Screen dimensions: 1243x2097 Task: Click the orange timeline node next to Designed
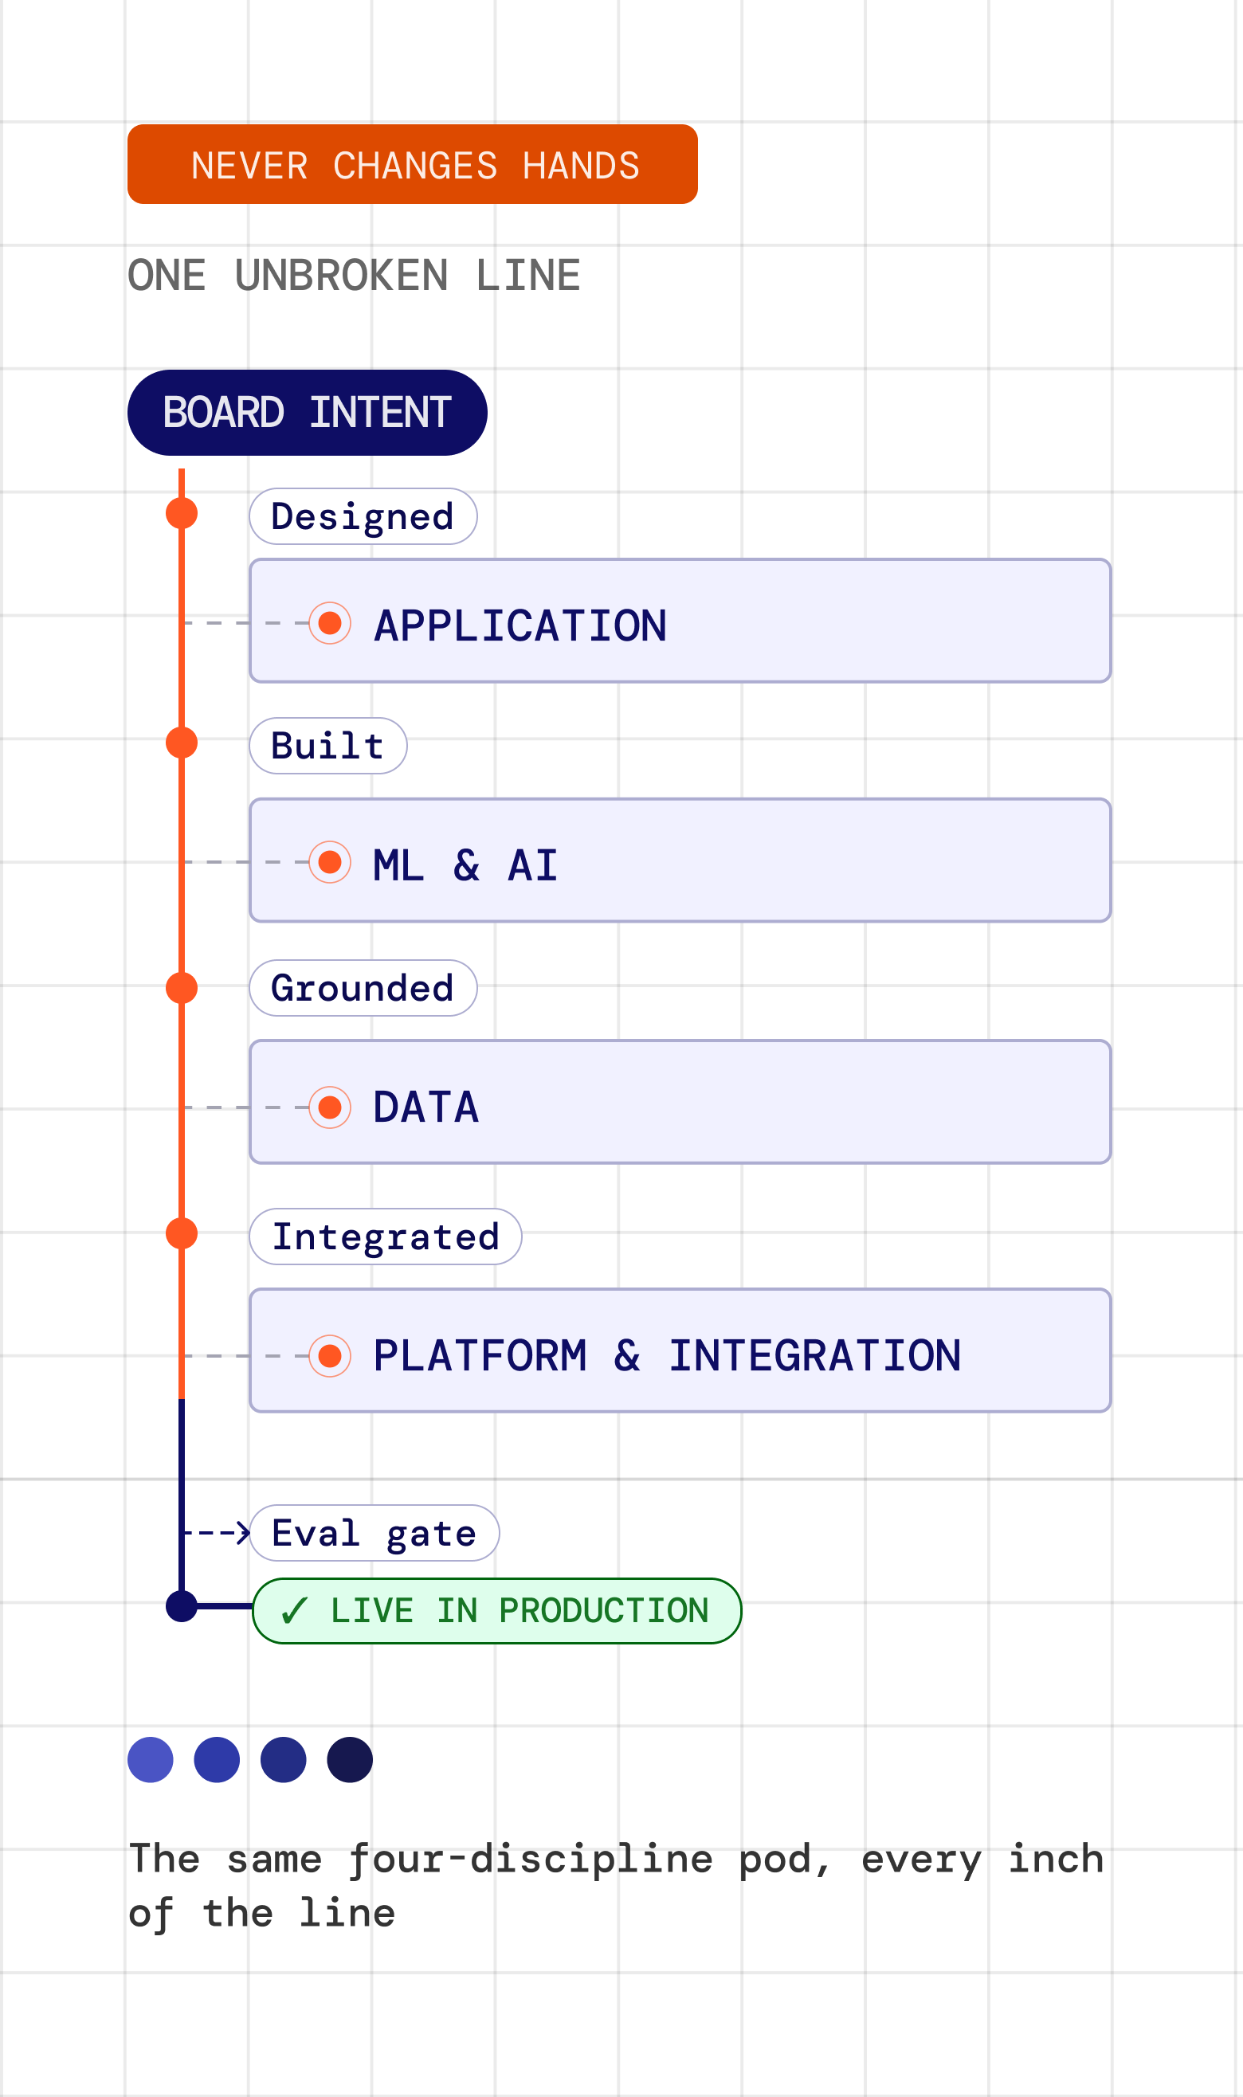(182, 513)
